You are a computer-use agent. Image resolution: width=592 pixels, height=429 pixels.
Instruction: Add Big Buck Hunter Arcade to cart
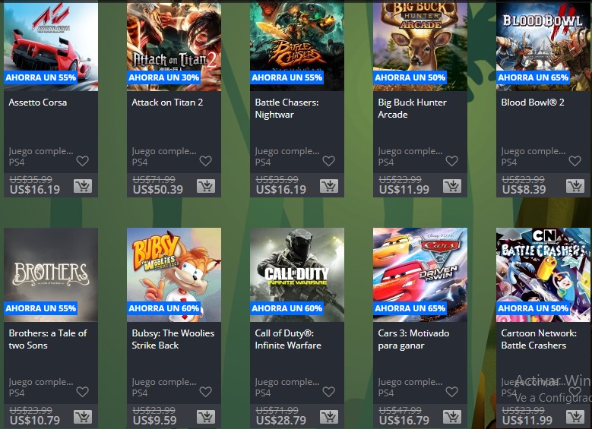pyautogui.click(x=452, y=186)
